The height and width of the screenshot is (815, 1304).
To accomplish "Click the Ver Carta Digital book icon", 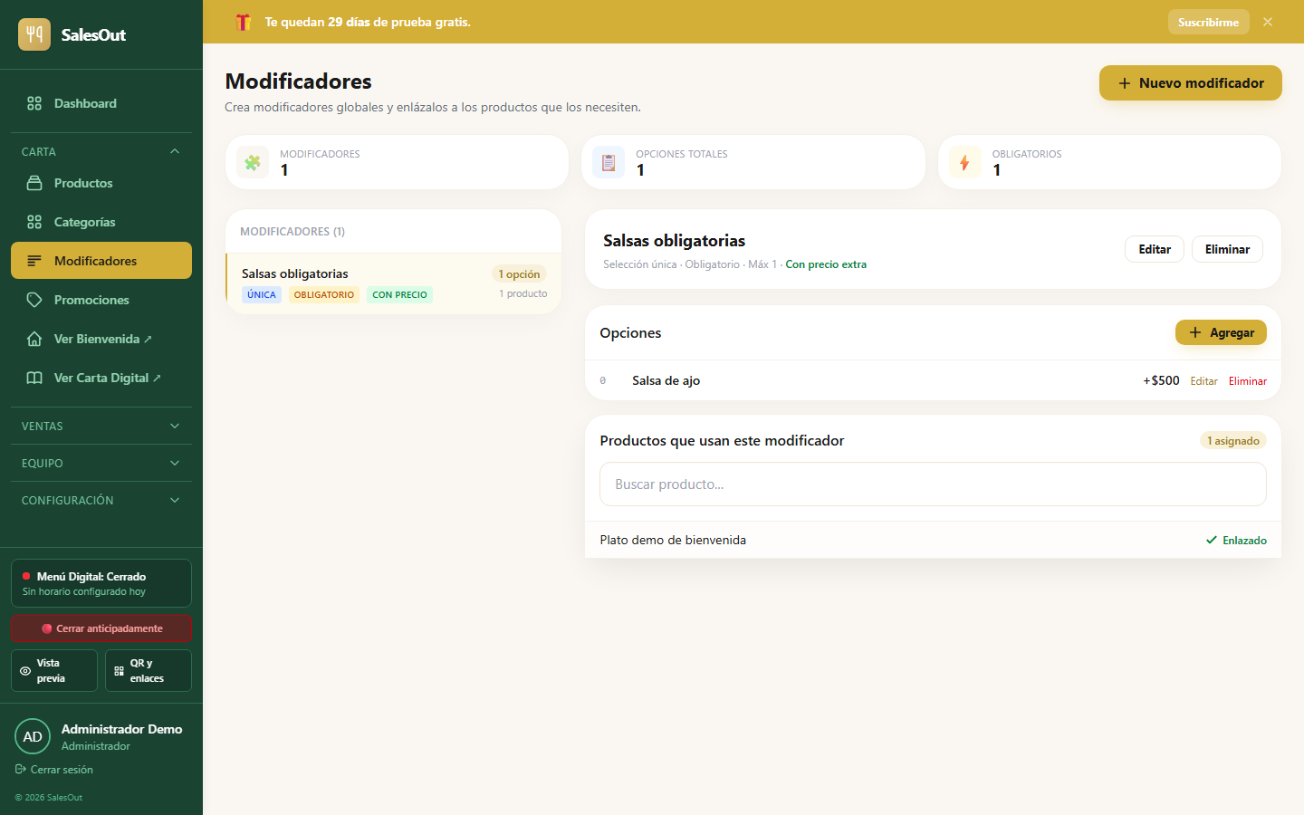I will point(34,378).
